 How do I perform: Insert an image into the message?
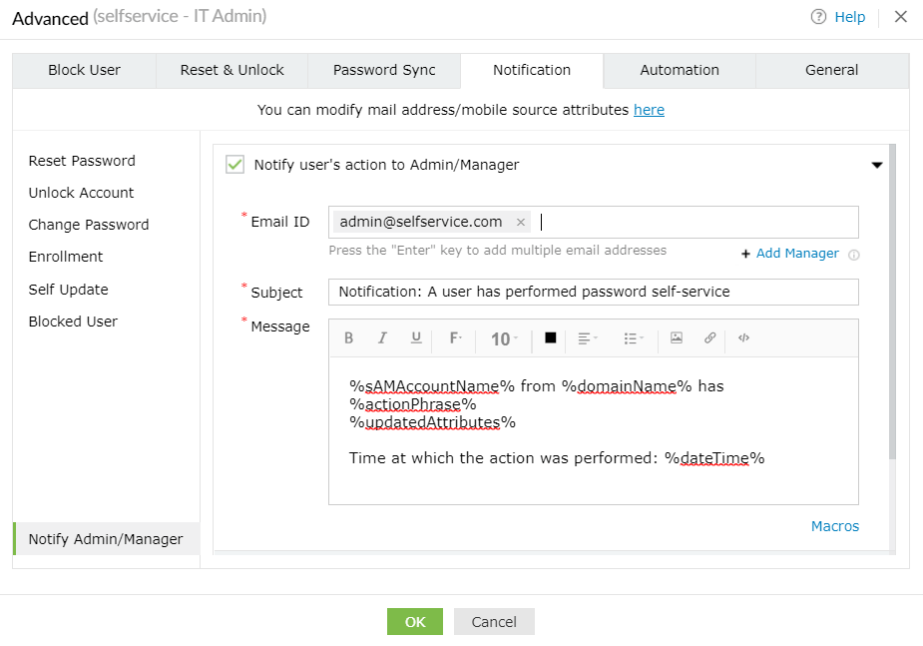(677, 338)
